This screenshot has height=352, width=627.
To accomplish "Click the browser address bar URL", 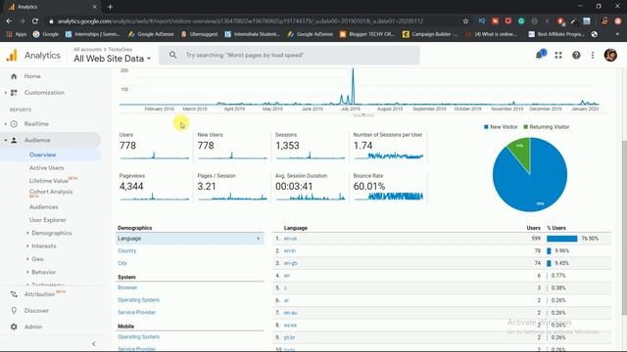I will point(240,22).
